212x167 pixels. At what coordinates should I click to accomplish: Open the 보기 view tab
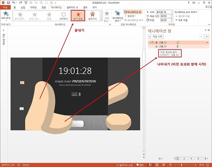pos(95,7)
